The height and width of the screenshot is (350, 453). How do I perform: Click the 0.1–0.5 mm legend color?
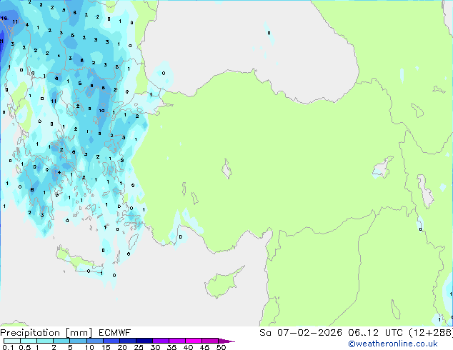pos(12,341)
